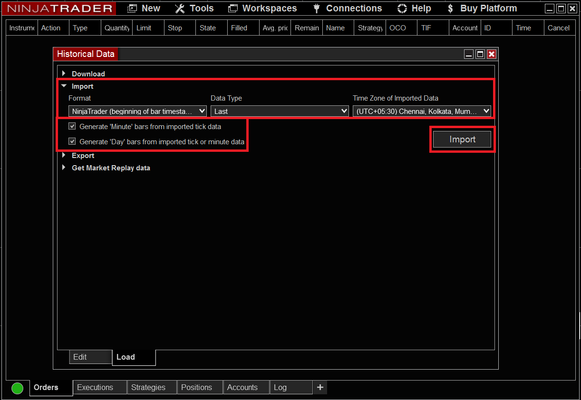
Task: Click the Stop column header
Action: tap(180, 28)
